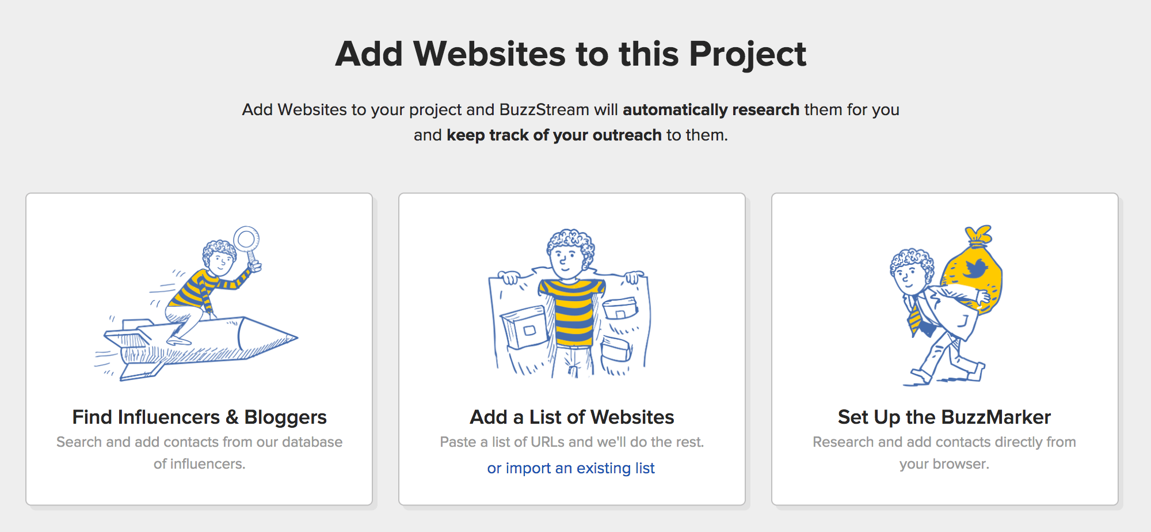Follow the "or import an existing list" link
Viewport: 1151px width, 532px height.
click(x=571, y=468)
